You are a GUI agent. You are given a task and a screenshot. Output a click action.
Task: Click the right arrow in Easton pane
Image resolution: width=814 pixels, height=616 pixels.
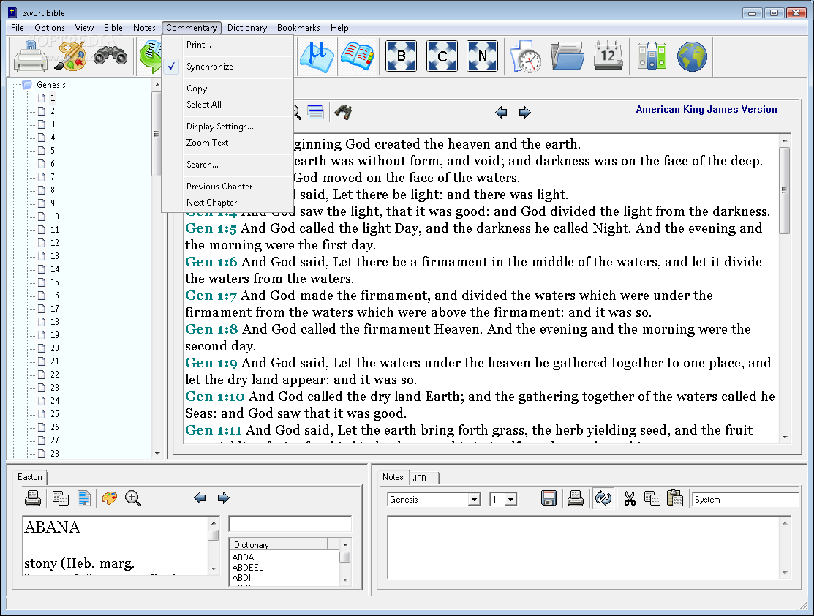(x=224, y=498)
